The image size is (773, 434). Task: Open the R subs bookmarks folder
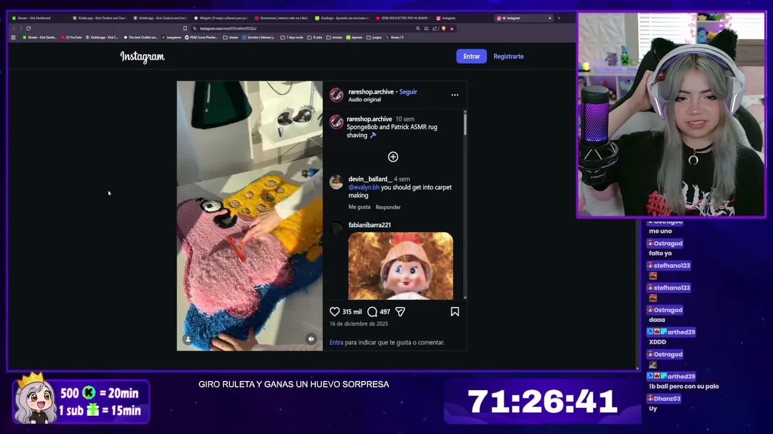(315, 37)
